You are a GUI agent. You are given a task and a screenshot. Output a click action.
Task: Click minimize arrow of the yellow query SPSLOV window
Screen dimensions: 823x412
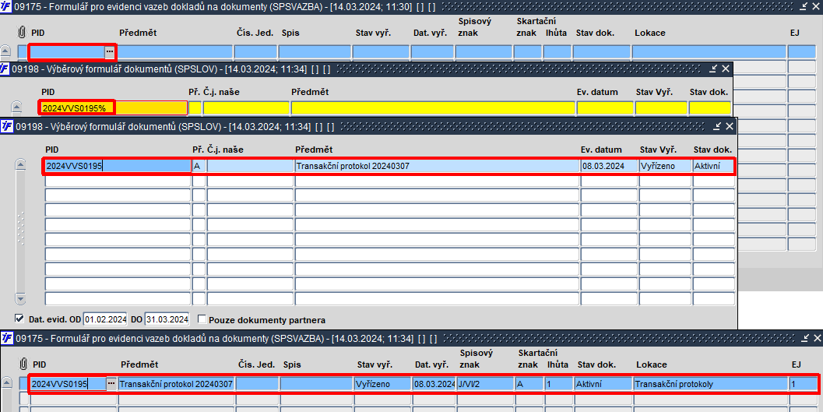click(x=713, y=69)
